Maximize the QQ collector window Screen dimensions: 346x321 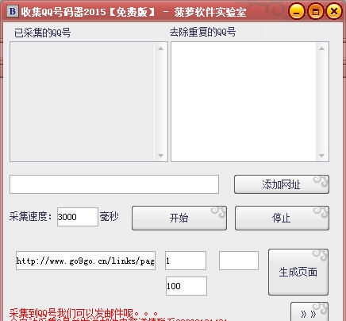click(315, 11)
